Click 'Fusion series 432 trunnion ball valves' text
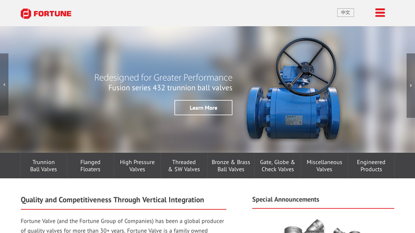 coord(170,88)
